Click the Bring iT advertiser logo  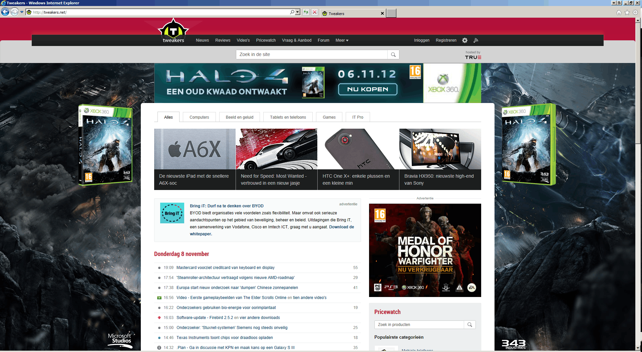172,213
